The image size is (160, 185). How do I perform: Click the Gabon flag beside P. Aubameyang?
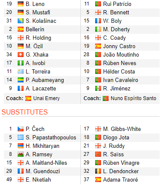click(21, 80)
